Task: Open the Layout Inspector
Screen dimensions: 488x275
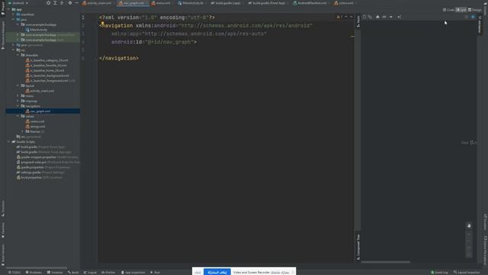Action: [467, 272]
